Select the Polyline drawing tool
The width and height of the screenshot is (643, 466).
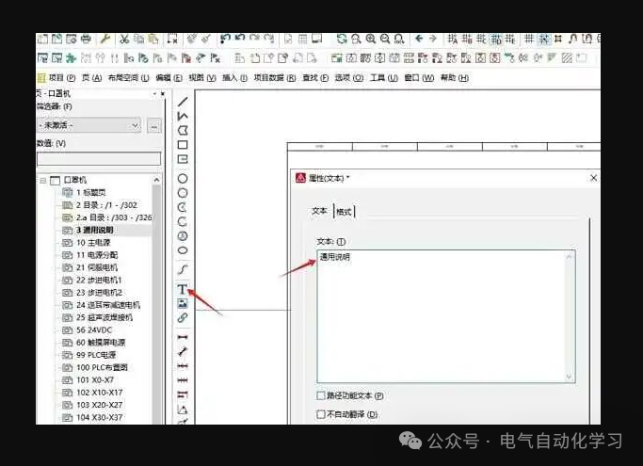(x=183, y=115)
